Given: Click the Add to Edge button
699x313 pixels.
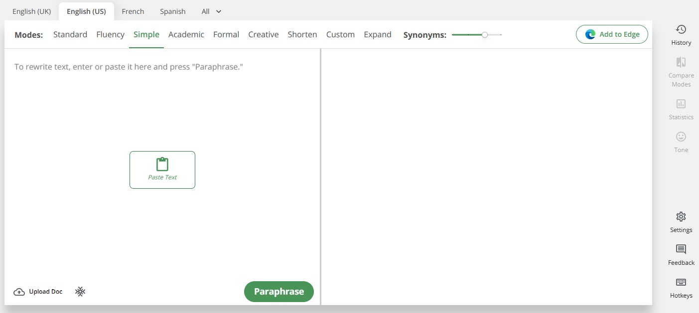Looking at the screenshot, I should click(612, 34).
